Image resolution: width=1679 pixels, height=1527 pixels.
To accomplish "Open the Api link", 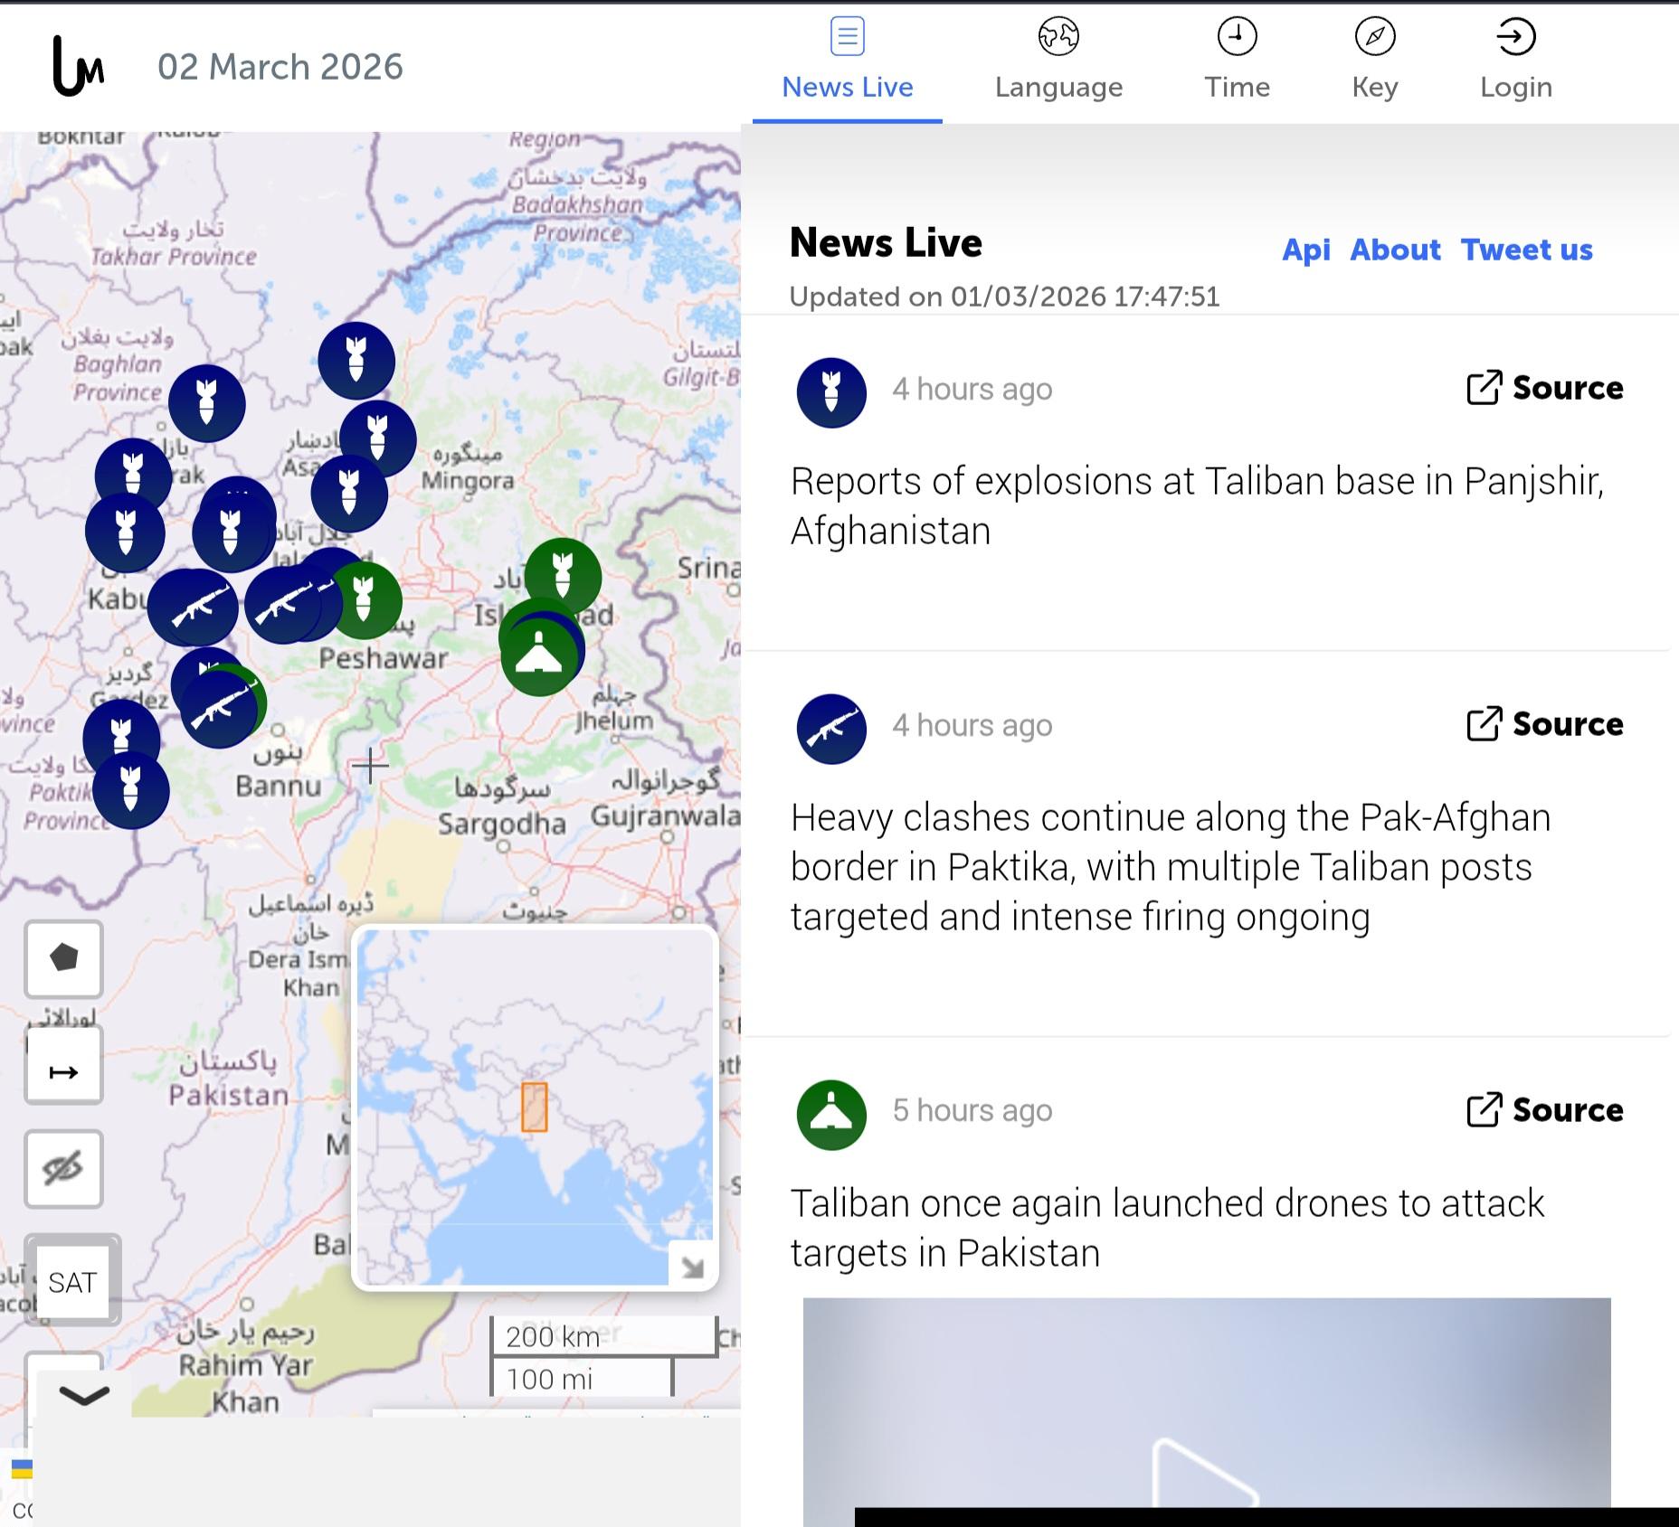I will (x=1305, y=250).
